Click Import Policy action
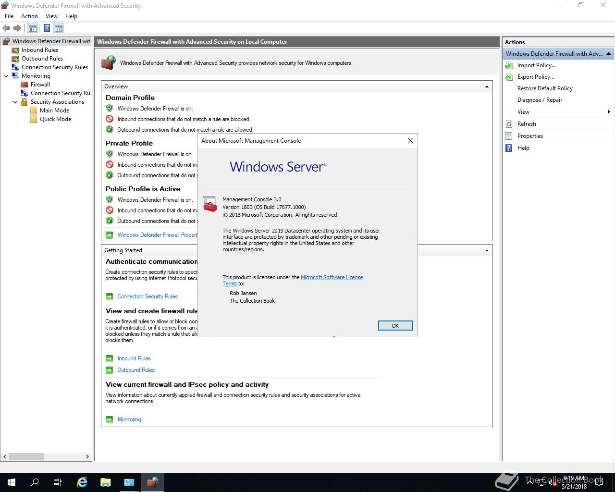The width and height of the screenshot is (615, 492). pyautogui.click(x=536, y=65)
